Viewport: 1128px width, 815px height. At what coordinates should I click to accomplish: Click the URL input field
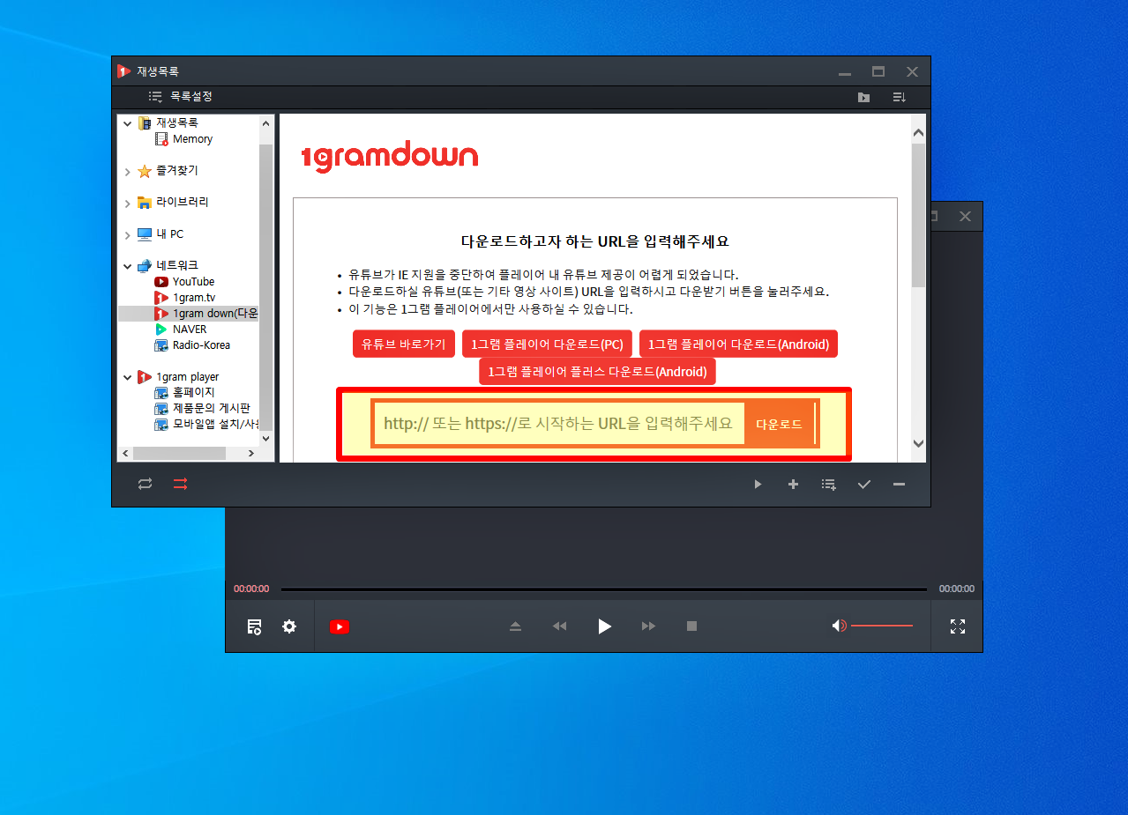558,424
